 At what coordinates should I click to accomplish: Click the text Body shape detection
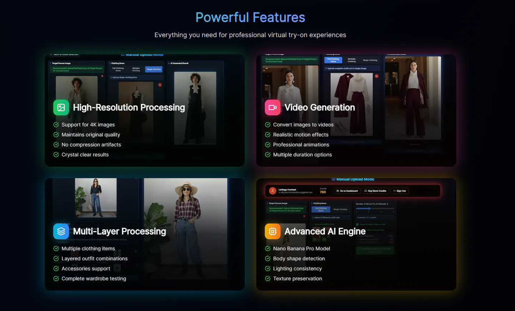coord(299,259)
